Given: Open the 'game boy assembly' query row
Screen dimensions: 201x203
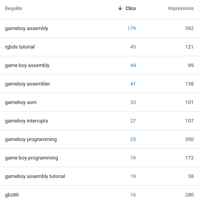Looking at the screenshot, I should pos(100,65).
